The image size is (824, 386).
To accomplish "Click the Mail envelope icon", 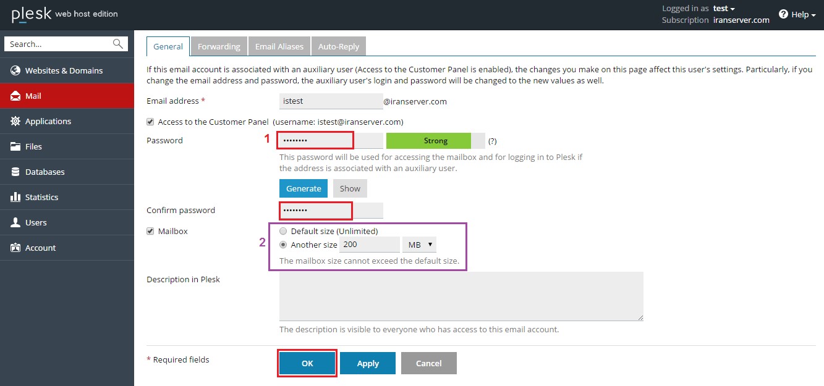I will (x=15, y=96).
